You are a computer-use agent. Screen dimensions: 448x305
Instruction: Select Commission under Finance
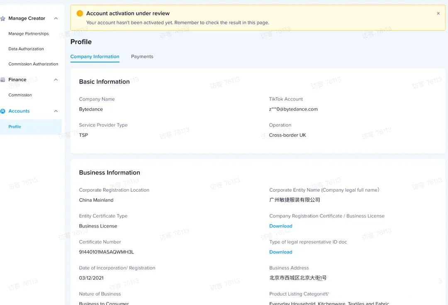point(20,95)
